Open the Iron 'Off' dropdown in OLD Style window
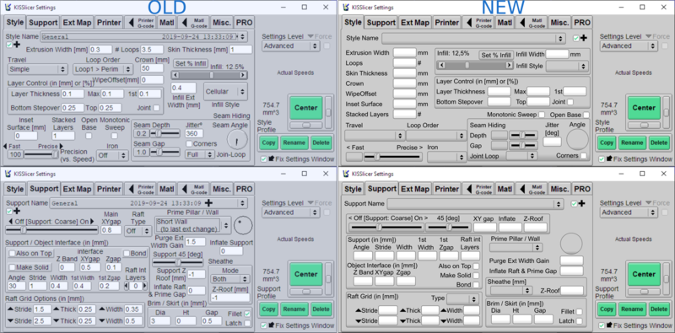675x333 pixels. tap(112, 155)
